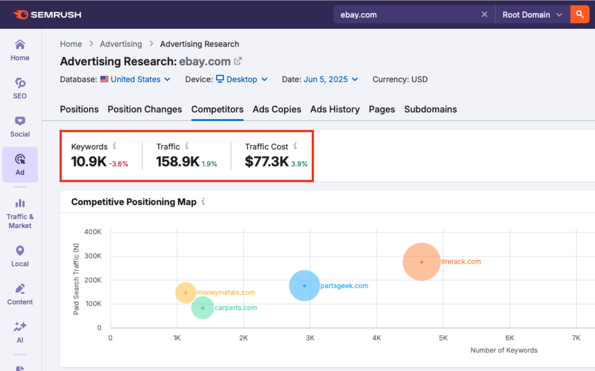Open the Home section in the sidebar
The height and width of the screenshot is (371, 595).
[19, 50]
